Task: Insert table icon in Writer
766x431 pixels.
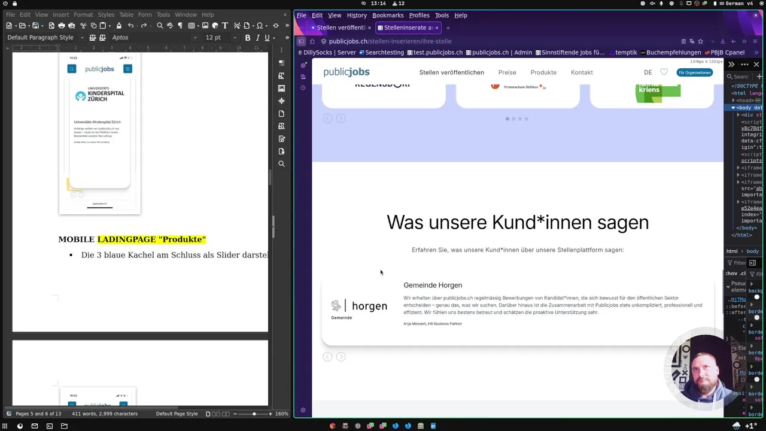Action: click(191, 26)
